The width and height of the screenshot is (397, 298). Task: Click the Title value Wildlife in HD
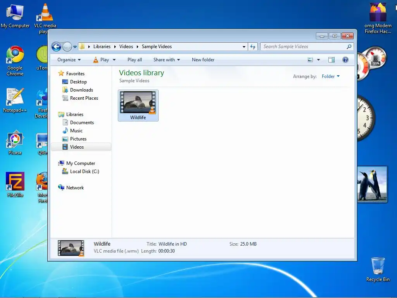coord(173,244)
